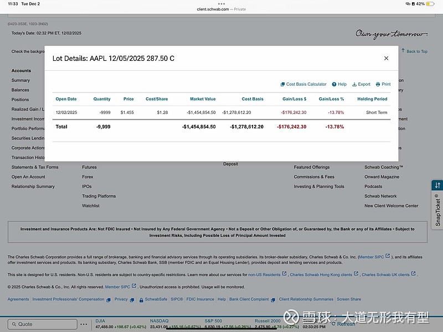Open Balances under Accounts

[20, 90]
